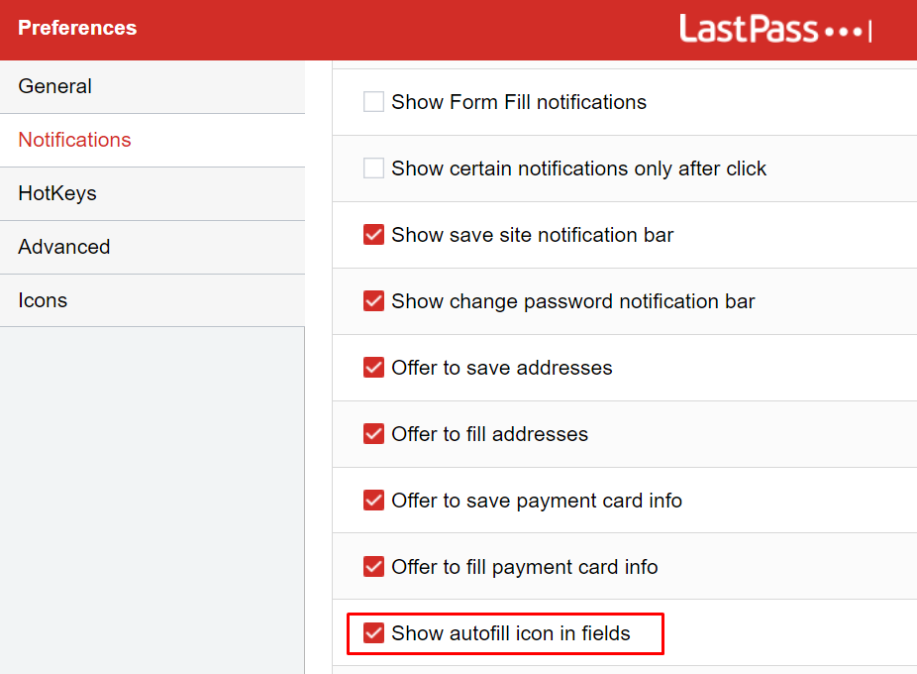Click the Preferences header title

77,28
